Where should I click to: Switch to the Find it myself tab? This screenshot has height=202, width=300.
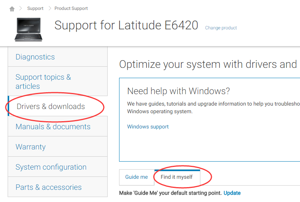click(176, 177)
